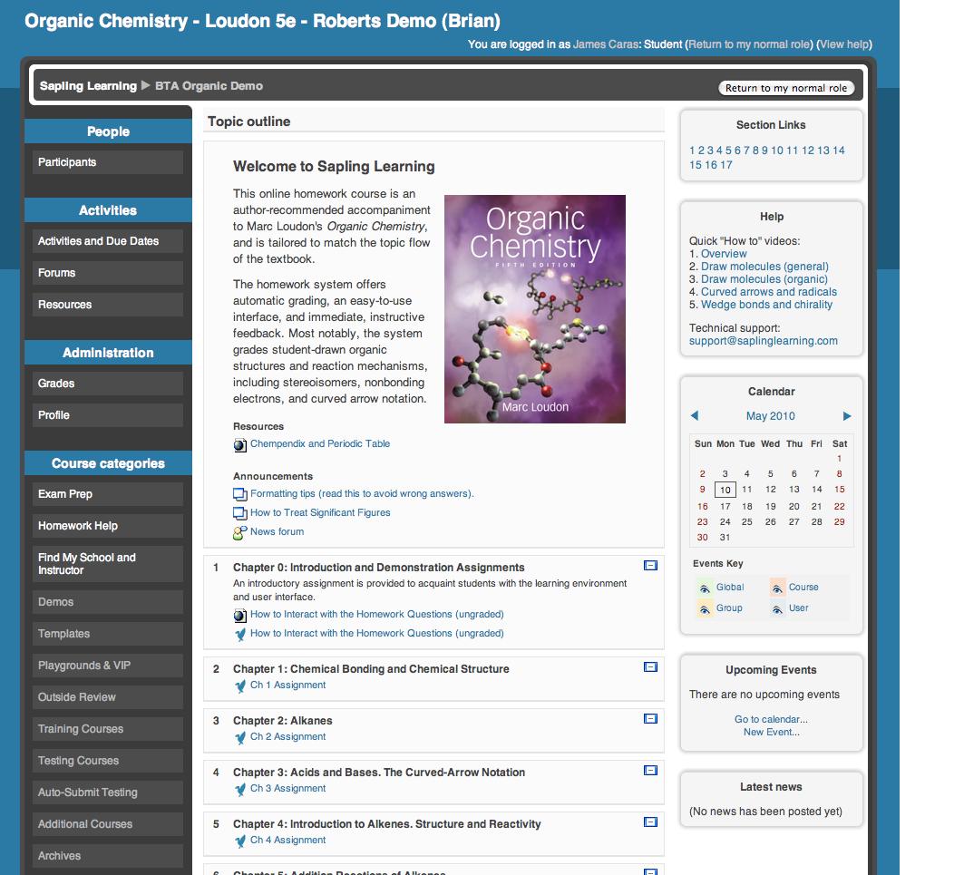Image resolution: width=964 pixels, height=875 pixels.
Task: Open the Exam Prep category
Action: (108, 494)
